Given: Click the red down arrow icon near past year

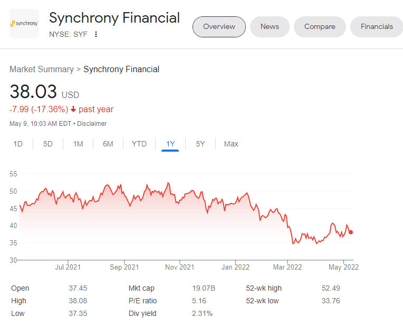Looking at the screenshot, I should click(73, 109).
